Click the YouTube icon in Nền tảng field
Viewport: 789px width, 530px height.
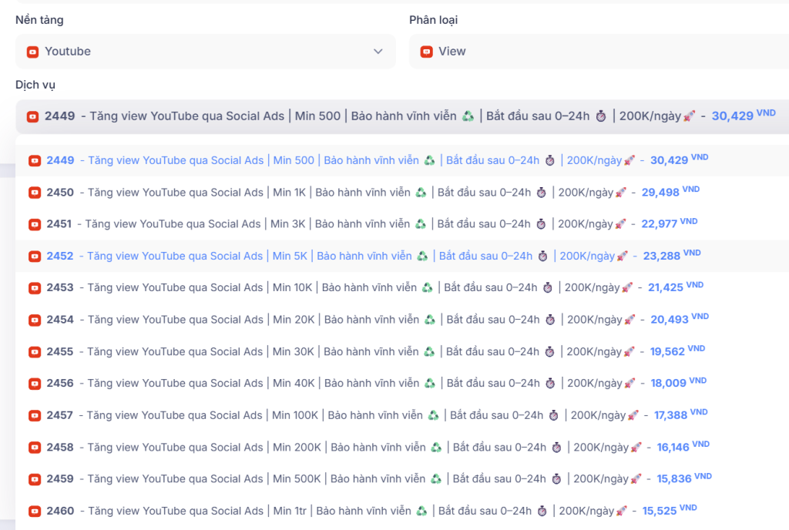[x=32, y=52]
